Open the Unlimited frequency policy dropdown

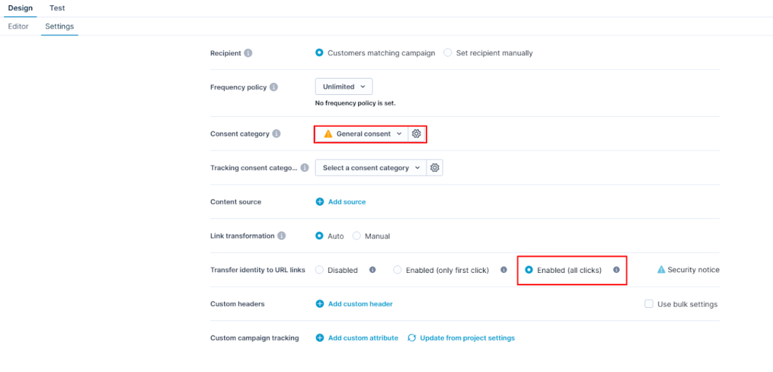(x=343, y=87)
